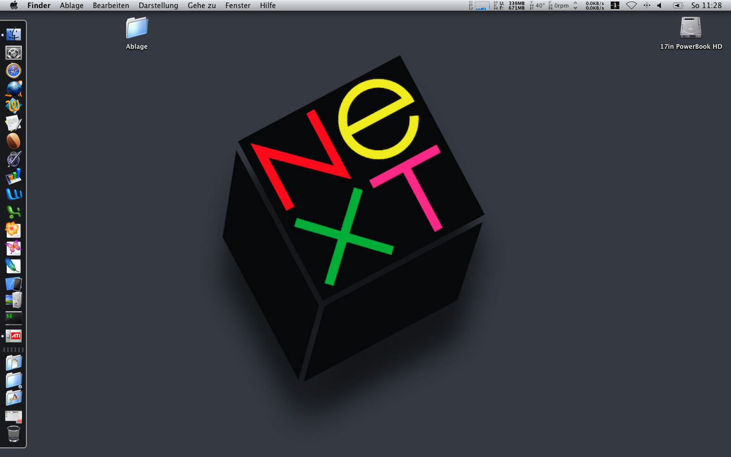The height and width of the screenshot is (457, 731).
Task: Open Adobe InDesign butterfly icon in Dock
Action: click(x=14, y=247)
